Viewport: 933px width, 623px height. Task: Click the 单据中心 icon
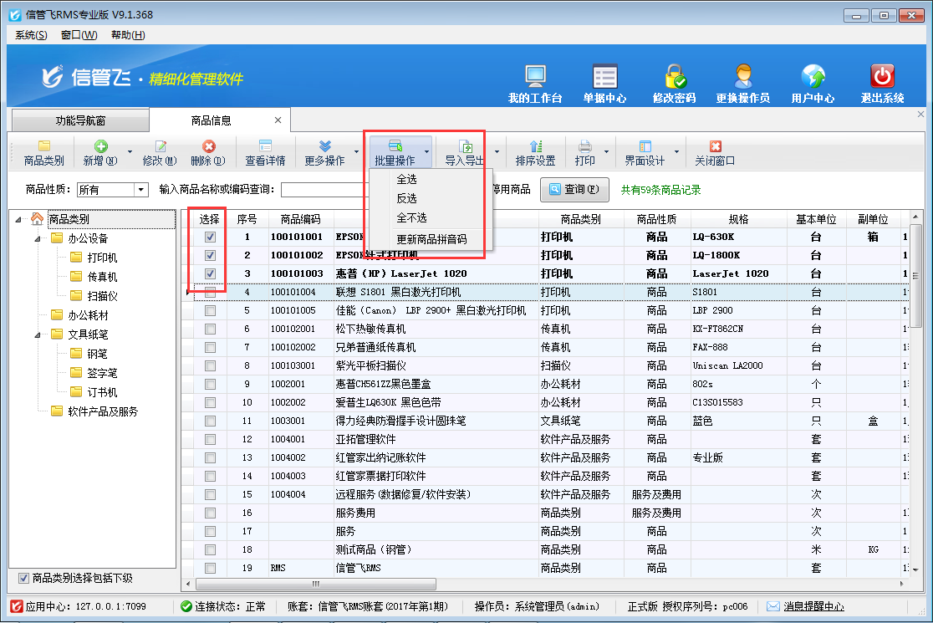(604, 77)
